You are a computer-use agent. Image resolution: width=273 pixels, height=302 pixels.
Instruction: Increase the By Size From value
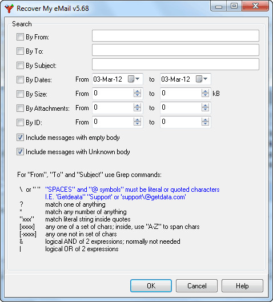pos(137,91)
